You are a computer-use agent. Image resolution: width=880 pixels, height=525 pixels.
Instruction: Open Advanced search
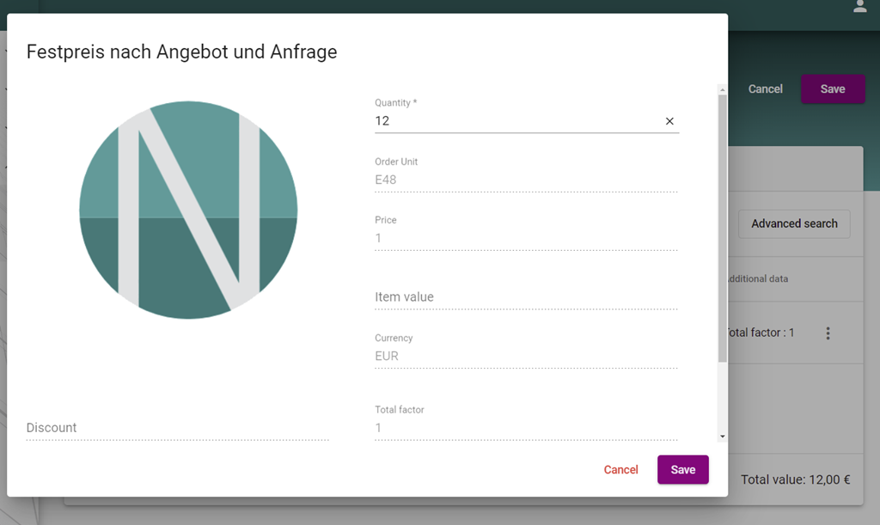coord(793,223)
